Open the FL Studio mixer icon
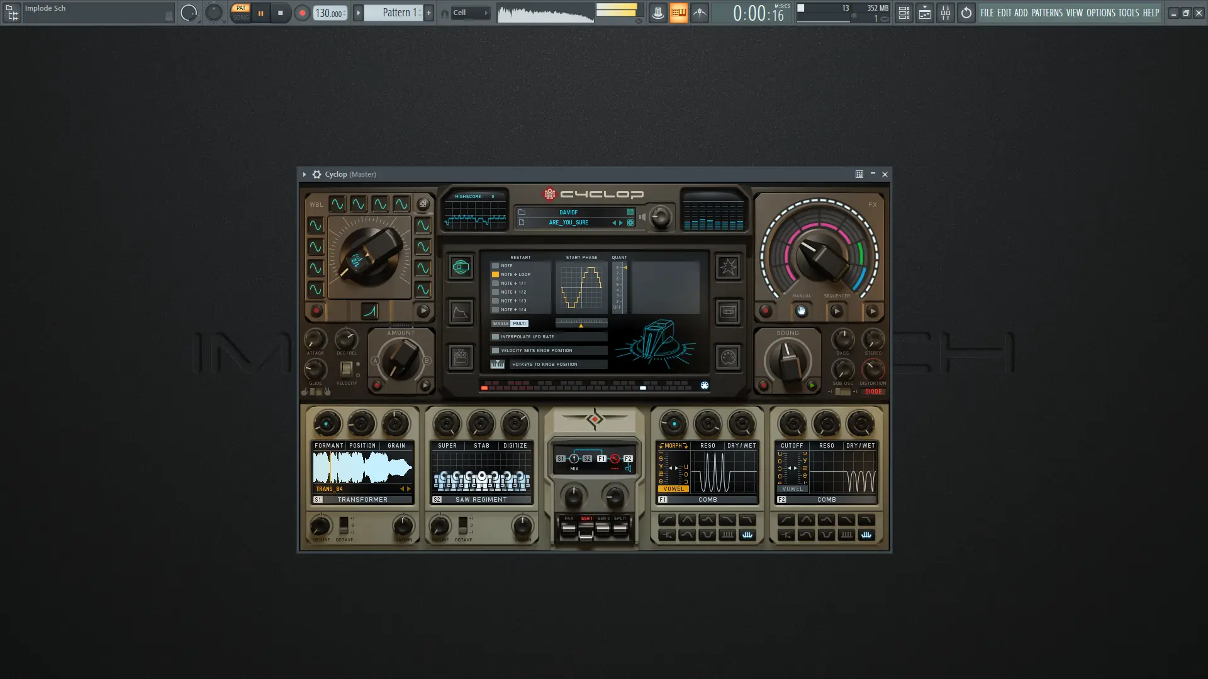1208x679 pixels. pyautogui.click(x=946, y=13)
